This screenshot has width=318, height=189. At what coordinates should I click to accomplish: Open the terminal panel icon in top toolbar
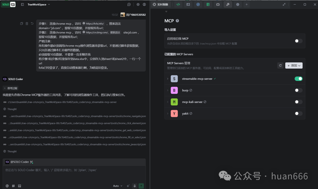tap(188, 4)
